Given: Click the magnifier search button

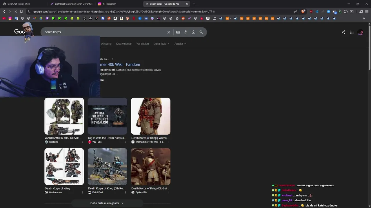Looking at the screenshot, I should [x=201, y=32].
